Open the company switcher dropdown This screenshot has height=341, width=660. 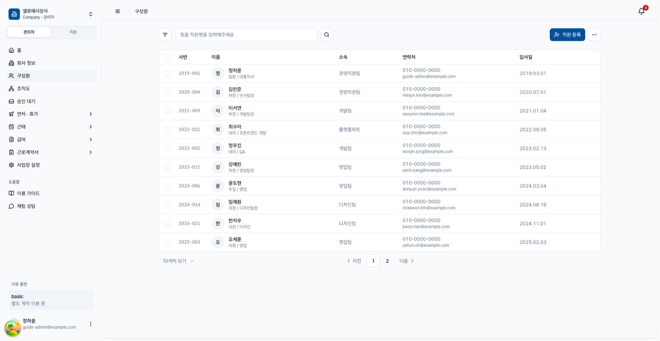(51, 14)
